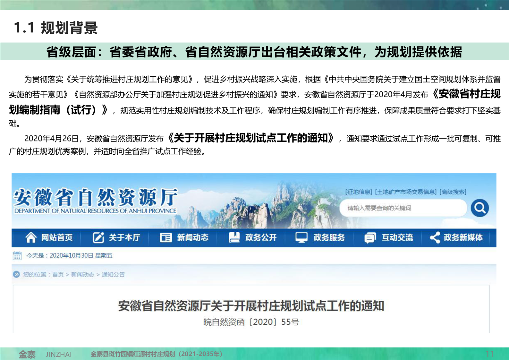Click the newspaper icon beside 新闻动态
The width and height of the screenshot is (509, 360).
click(x=166, y=237)
